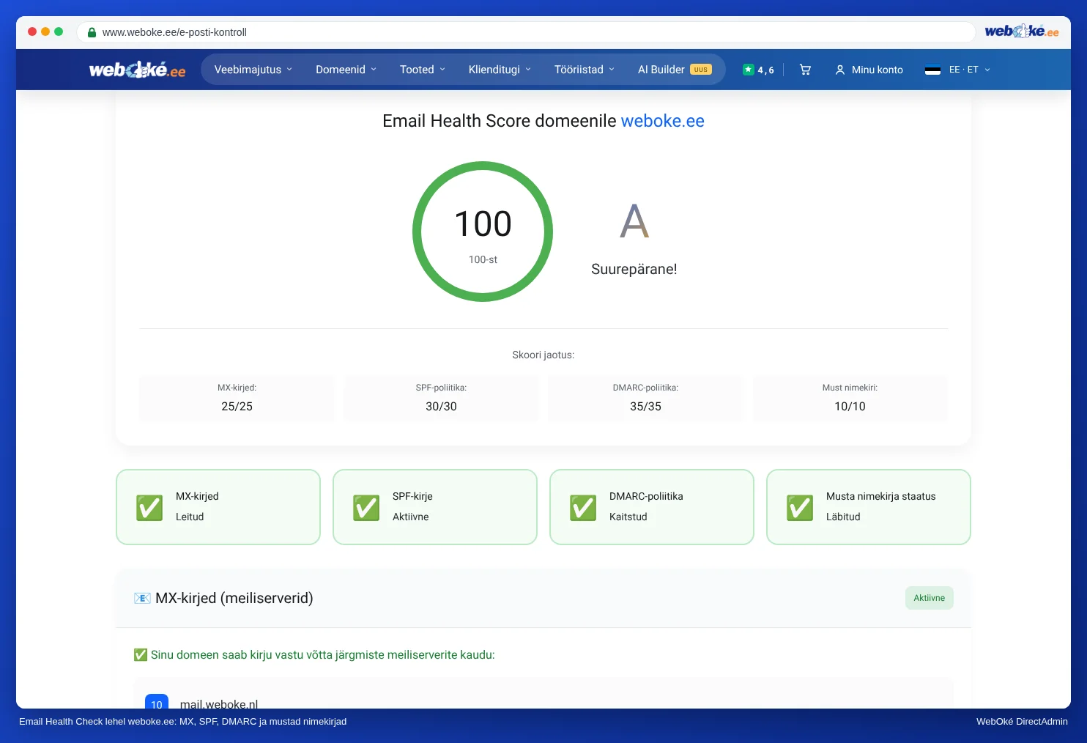Click the WebOké logo at browser top right
This screenshot has height=743, width=1087.
1022,32
